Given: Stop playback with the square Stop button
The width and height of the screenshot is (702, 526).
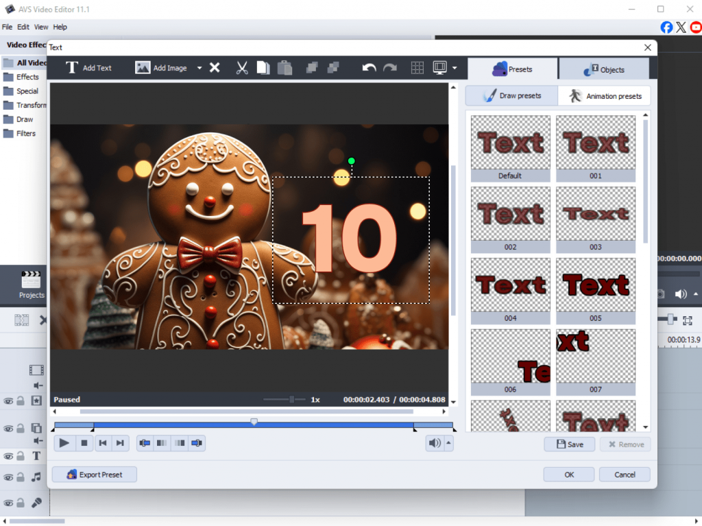Looking at the screenshot, I should (x=84, y=443).
